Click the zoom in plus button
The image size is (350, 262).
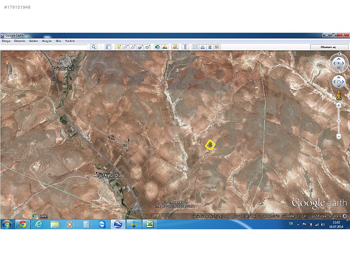339,105
